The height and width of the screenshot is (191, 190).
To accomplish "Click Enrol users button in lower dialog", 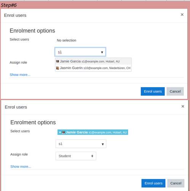I will (x=153, y=183).
